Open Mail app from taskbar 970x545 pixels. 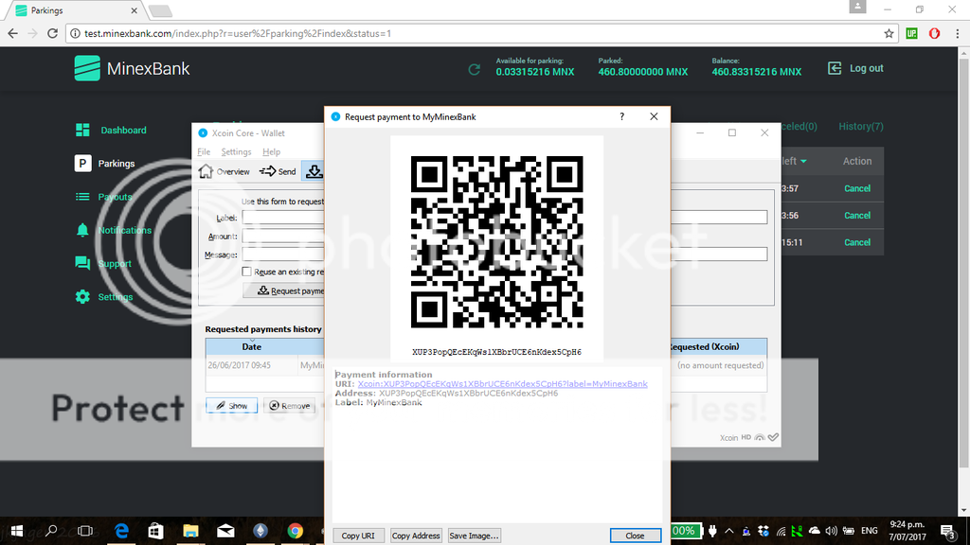click(x=225, y=531)
